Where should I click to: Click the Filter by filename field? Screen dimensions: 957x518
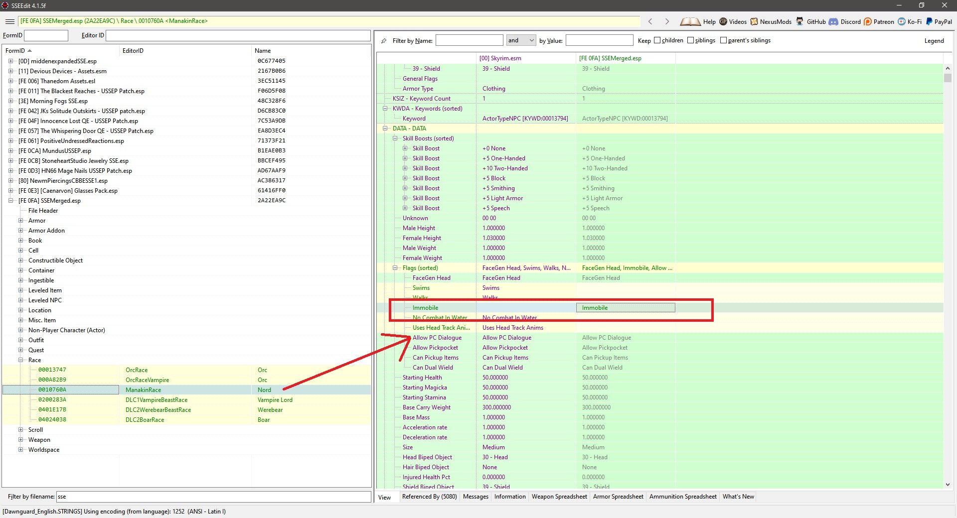coord(213,497)
